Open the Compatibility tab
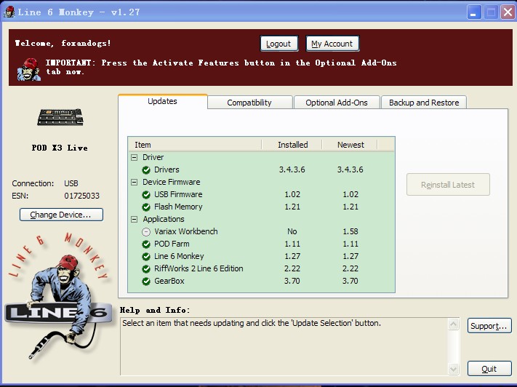The width and height of the screenshot is (517, 387). coord(249,103)
